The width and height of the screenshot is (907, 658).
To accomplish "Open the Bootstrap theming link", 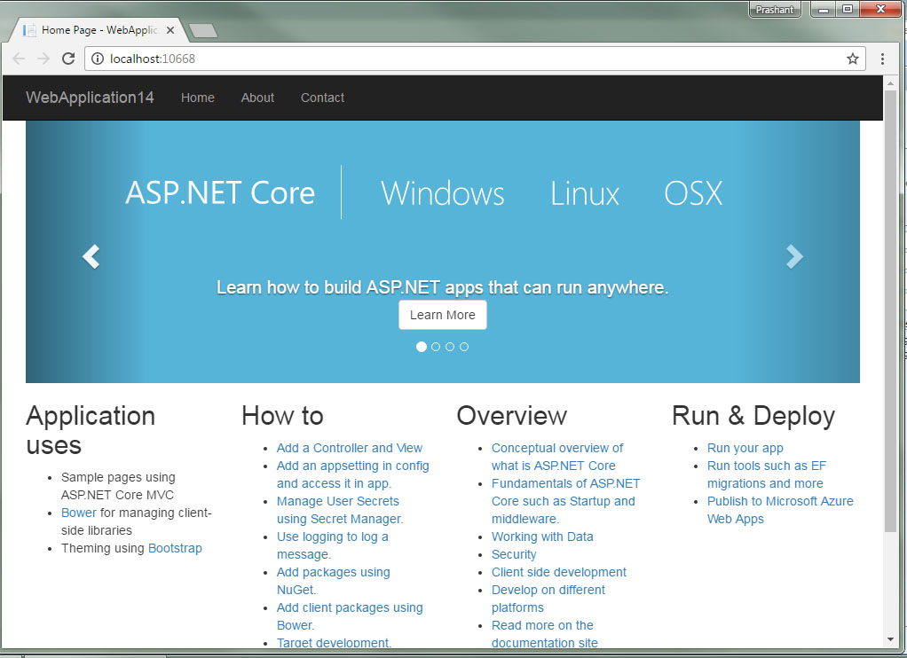I will click(175, 548).
